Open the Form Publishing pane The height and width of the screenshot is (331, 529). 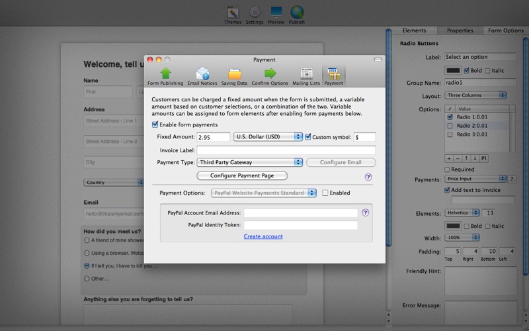[165, 76]
